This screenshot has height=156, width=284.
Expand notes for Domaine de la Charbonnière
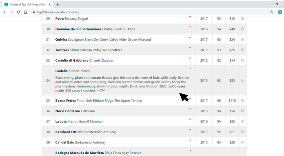(190, 27)
